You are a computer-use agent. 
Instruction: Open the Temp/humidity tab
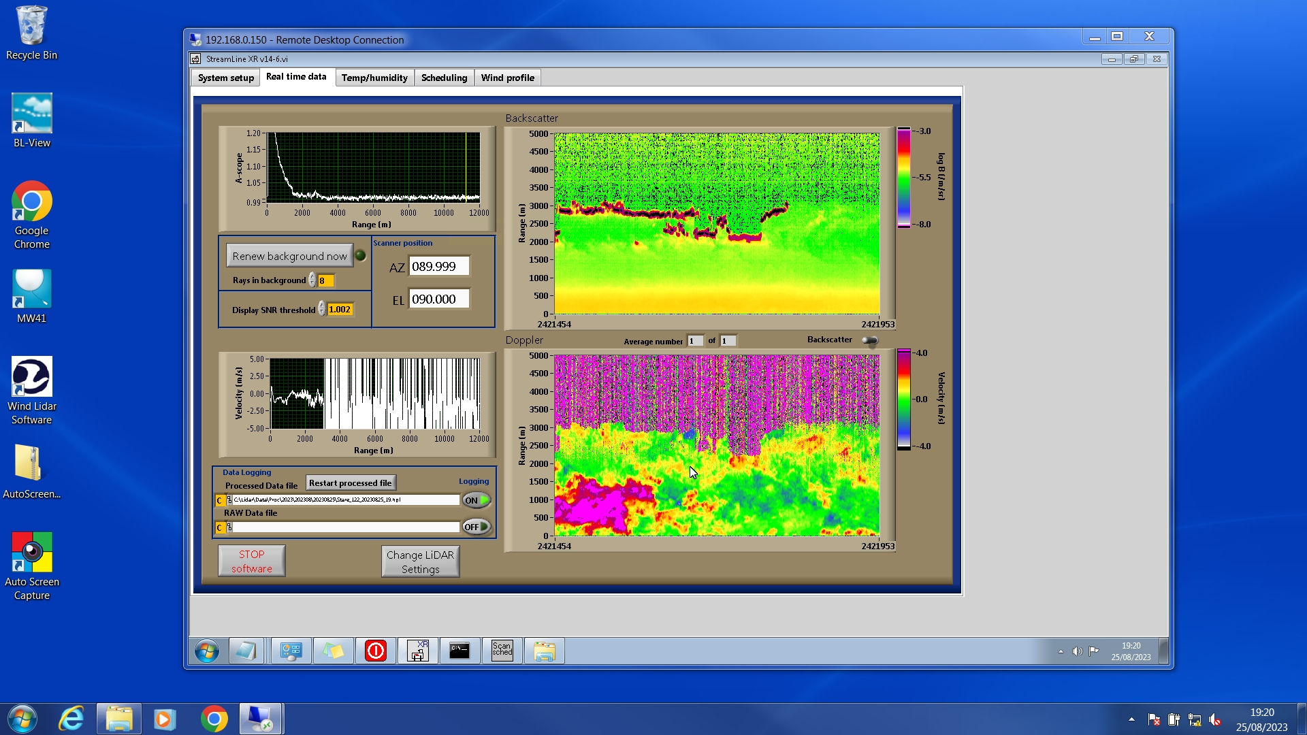click(x=374, y=78)
